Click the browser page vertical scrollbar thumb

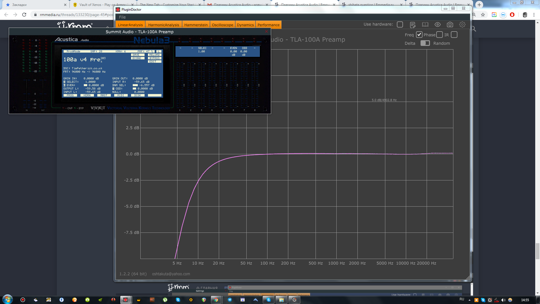(537, 251)
